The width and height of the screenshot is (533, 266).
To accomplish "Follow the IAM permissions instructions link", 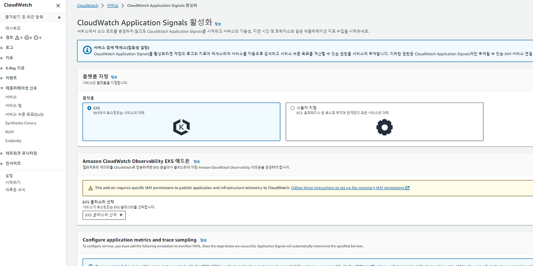I will click(x=348, y=188).
